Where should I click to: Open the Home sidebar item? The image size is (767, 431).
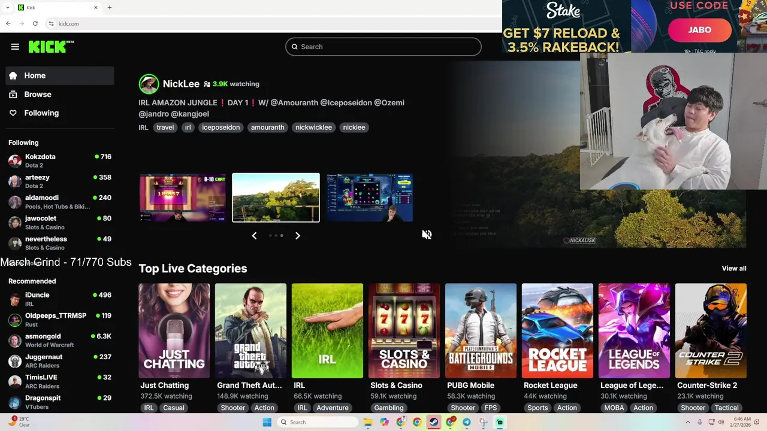click(x=60, y=75)
